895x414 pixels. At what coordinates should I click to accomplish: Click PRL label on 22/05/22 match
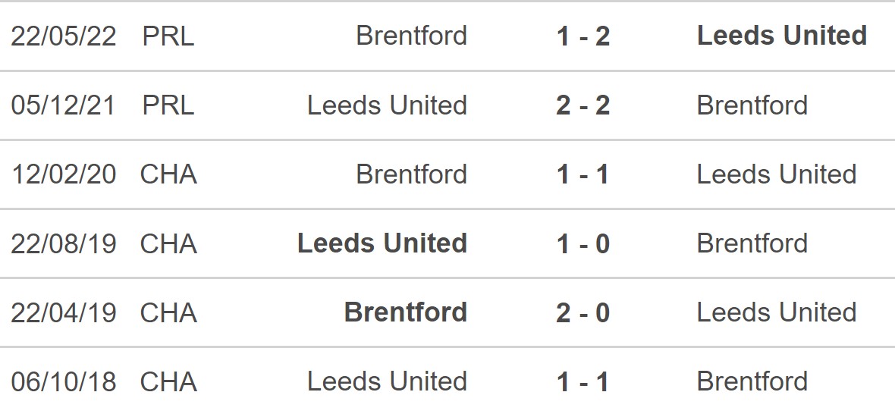[x=168, y=36]
